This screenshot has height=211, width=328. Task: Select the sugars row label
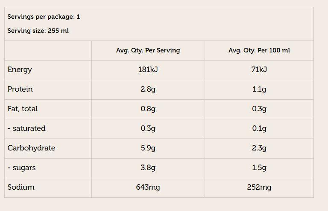point(22,168)
